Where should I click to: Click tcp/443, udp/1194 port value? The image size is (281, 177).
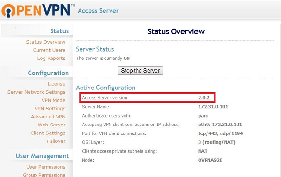(221, 133)
